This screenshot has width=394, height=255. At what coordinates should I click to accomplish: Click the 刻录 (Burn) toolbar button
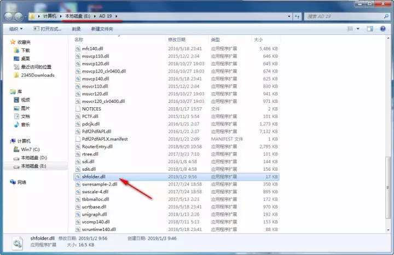76,28
